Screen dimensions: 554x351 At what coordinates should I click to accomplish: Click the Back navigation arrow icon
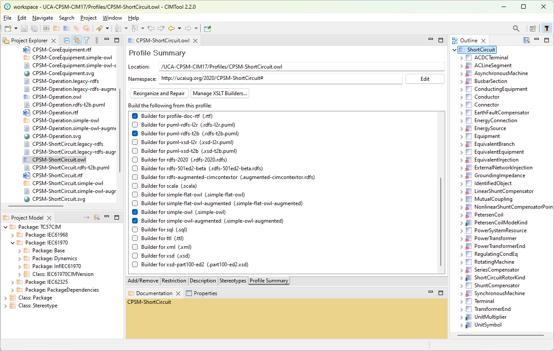coord(171,28)
